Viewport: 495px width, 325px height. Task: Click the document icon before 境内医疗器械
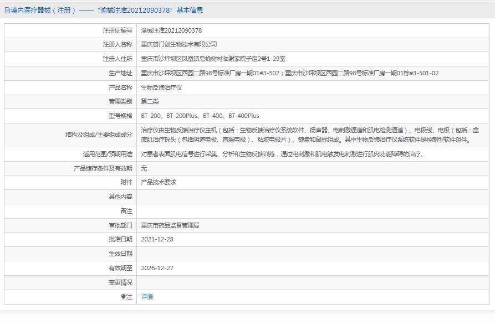pyautogui.click(x=7, y=10)
